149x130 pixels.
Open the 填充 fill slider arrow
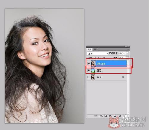(127, 58)
